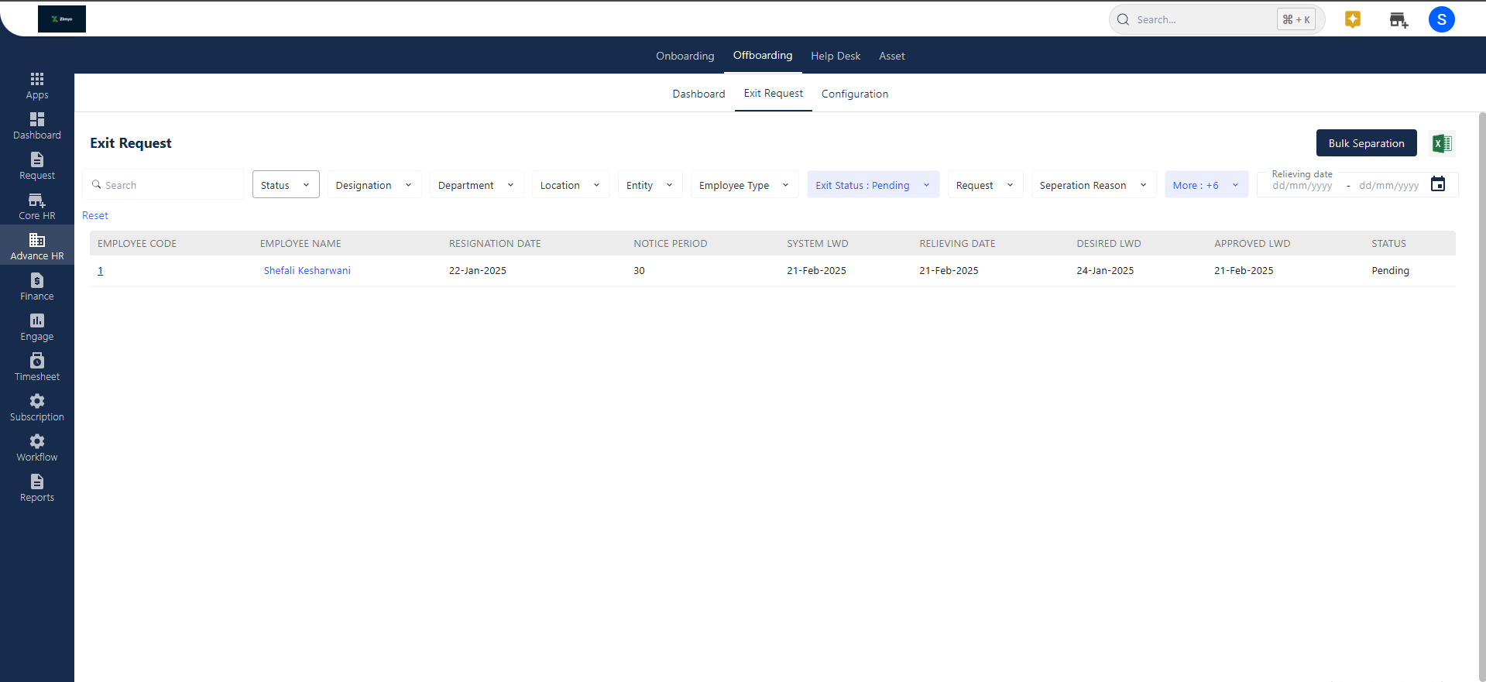Open the Finance module

tap(37, 286)
